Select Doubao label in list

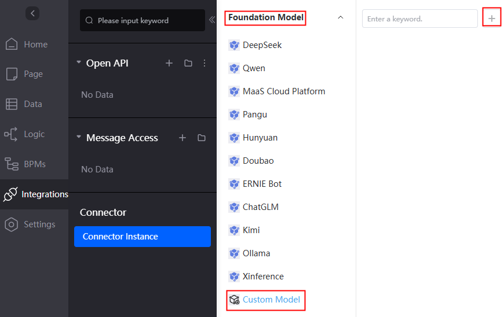258,161
